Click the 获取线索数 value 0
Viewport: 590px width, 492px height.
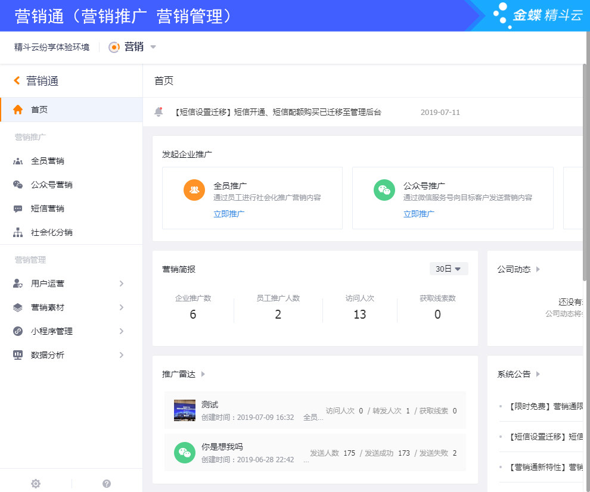click(x=437, y=314)
